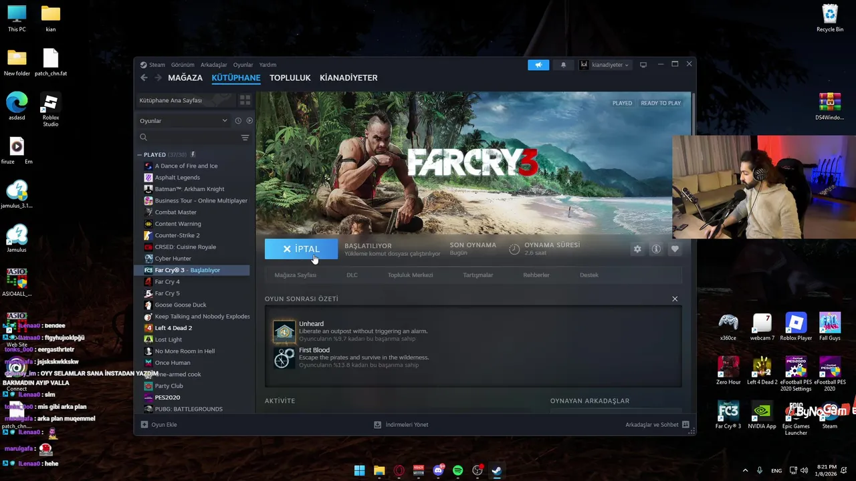This screenshot has height=481, width=856.
Task: Show hidden tray icons chevron
Action: coord(745,470)
